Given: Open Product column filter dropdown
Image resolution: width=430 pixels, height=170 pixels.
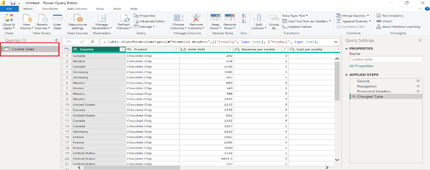Looking at the screenshot, I should [x=176, y=49].
